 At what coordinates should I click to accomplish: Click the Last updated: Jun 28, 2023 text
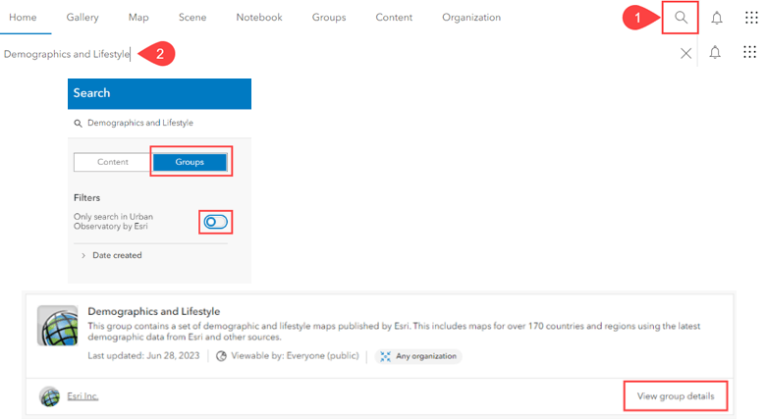tap(143, 356)
